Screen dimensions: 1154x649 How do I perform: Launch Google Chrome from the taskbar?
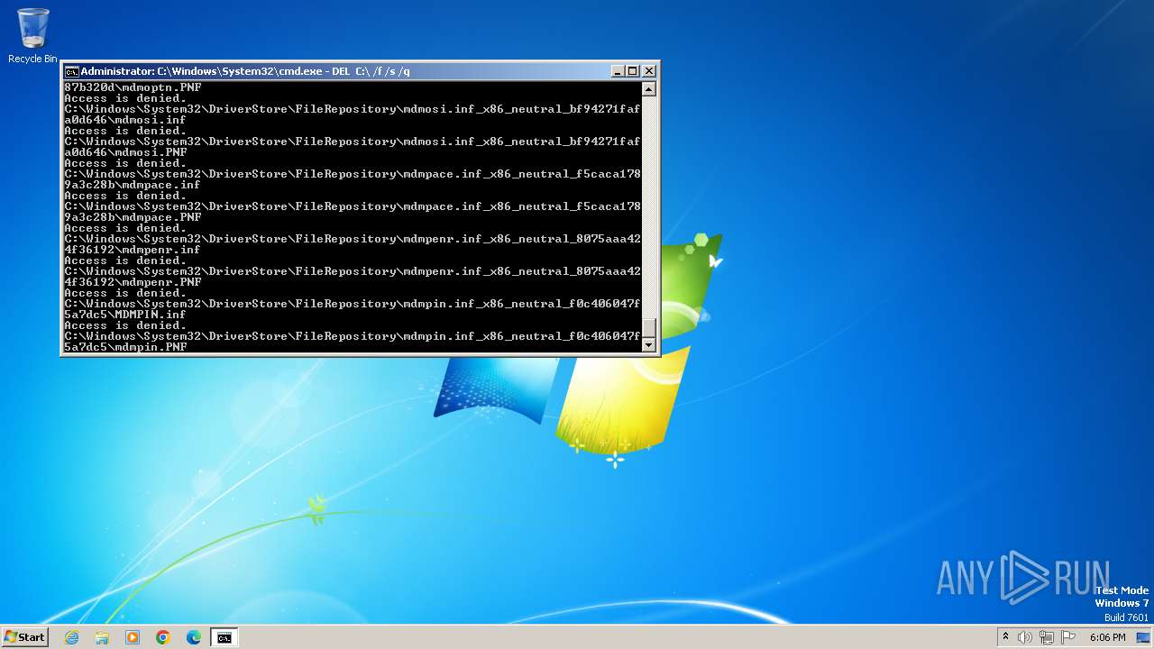click(x=163, y=637)
